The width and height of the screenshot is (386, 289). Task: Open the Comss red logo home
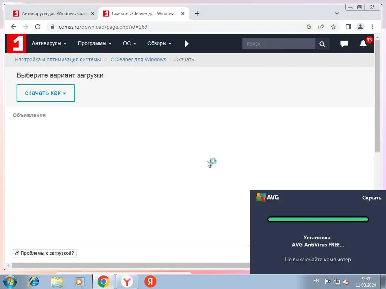pyautogui.click(x=16, y=44)
